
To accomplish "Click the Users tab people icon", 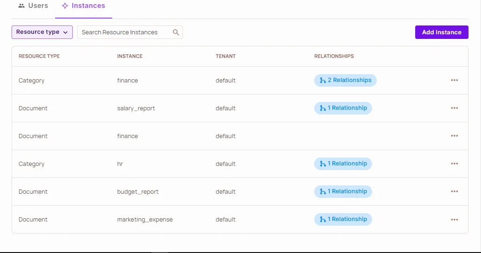I will (21, 6).
